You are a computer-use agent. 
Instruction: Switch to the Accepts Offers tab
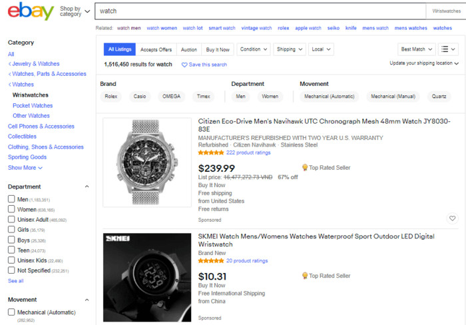[156, 49]
